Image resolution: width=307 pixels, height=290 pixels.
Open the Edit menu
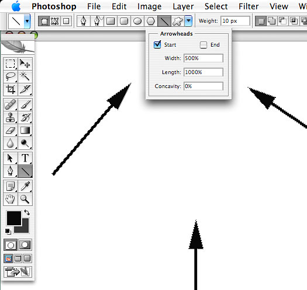(x=119, y=6)
